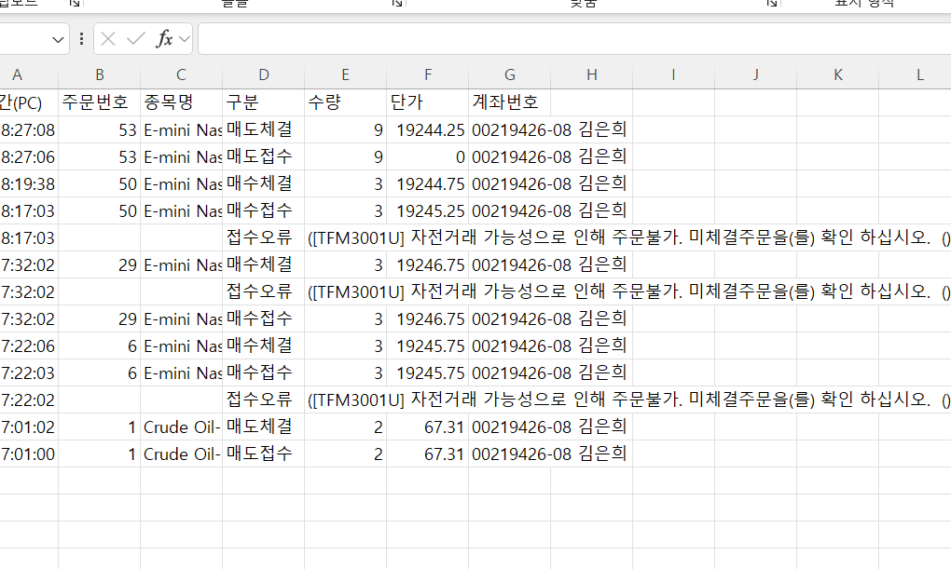Click the Insert Function fx icon
Image resolution: width=951 pixels, height=569 pixels.
tap(164, 39)
